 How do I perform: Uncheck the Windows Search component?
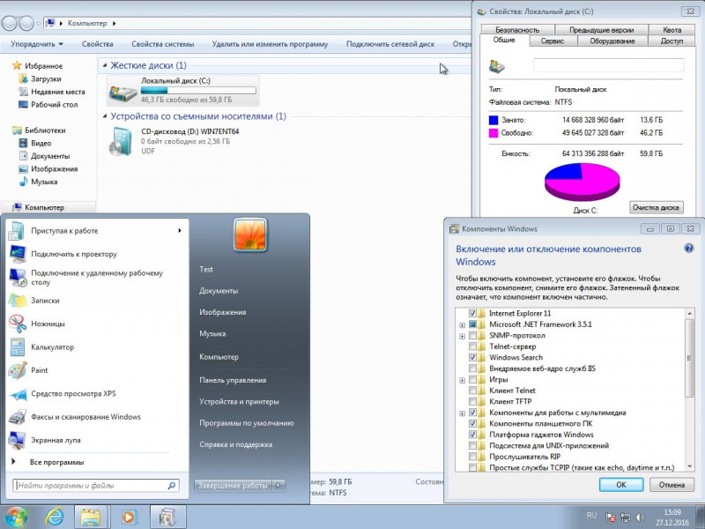tap(472, 358)
